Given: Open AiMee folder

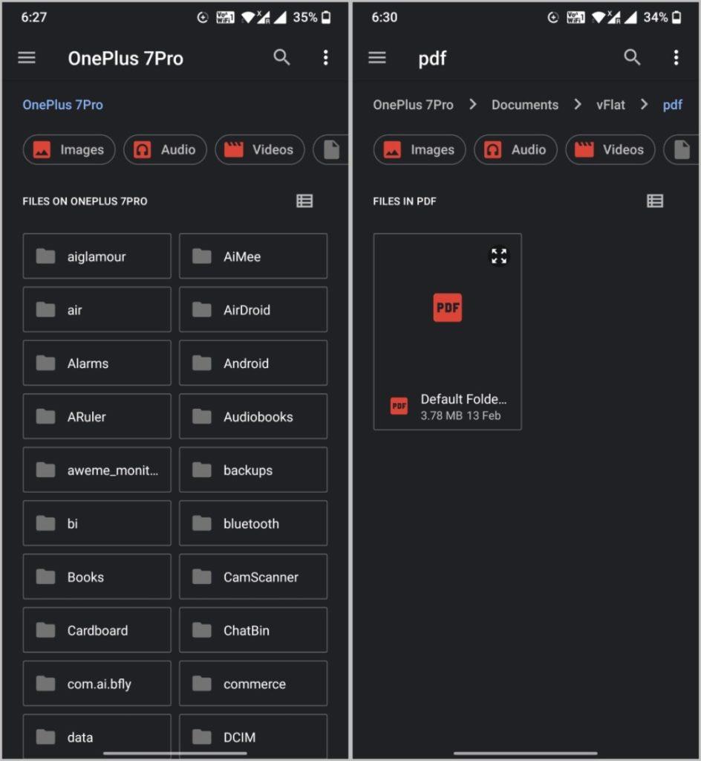Looking at the screenshot, I should tap(253, 256).
